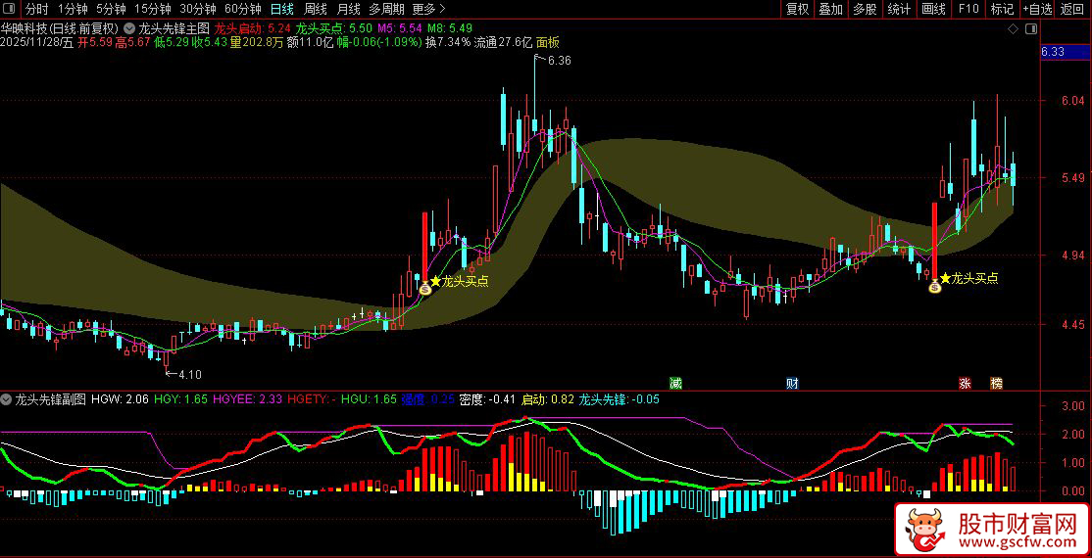Switch to the 1分钟 period
Image resolution: width=1092 pixels, height=558 pixels.
tap(73, 9)
